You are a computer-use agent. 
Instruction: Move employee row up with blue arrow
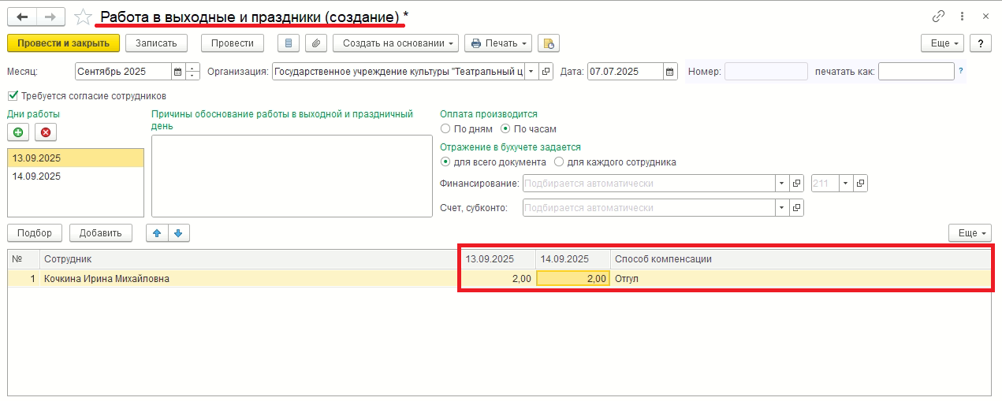[x=157, y=233]
